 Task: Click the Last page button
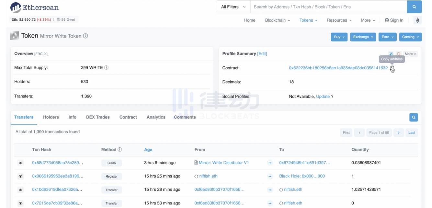(x=412, y=133)
